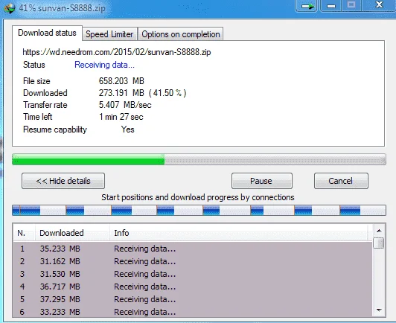Screen dimensions: 396x323
Task: Click the Downloaded column header
Action: 72,233
